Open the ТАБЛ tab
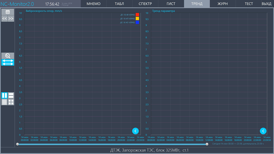This screenshot has width=274, height=154. (119, 4)
